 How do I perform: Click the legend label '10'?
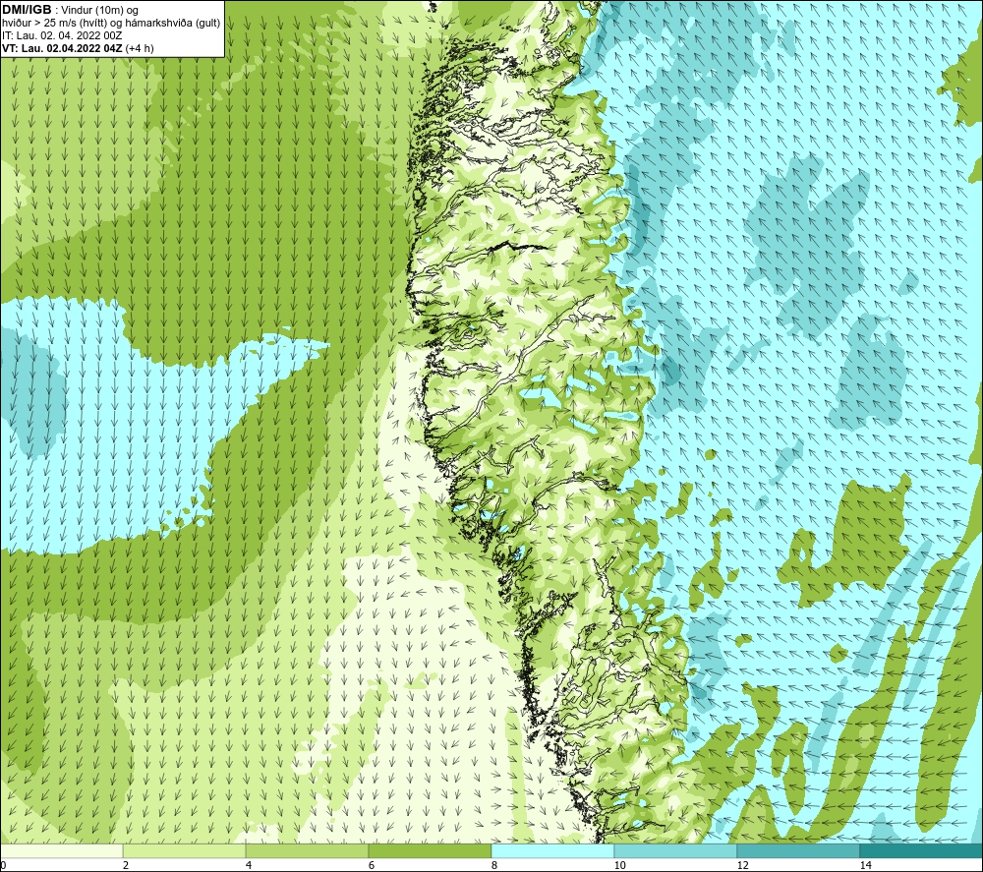(620, 866)
